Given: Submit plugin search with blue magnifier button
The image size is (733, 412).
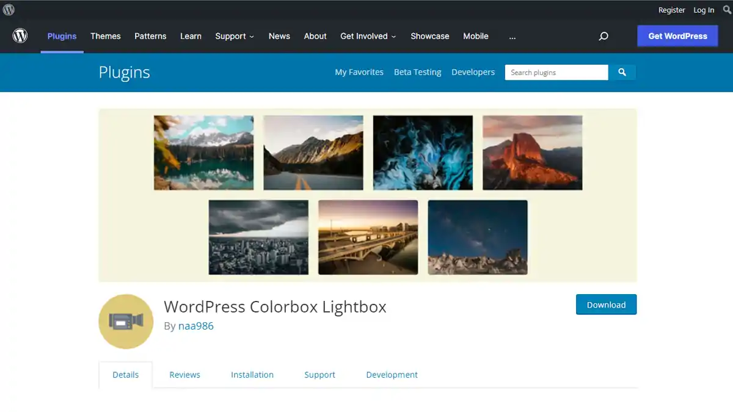Looking at the screenshot, I should (x=622, y=72).
